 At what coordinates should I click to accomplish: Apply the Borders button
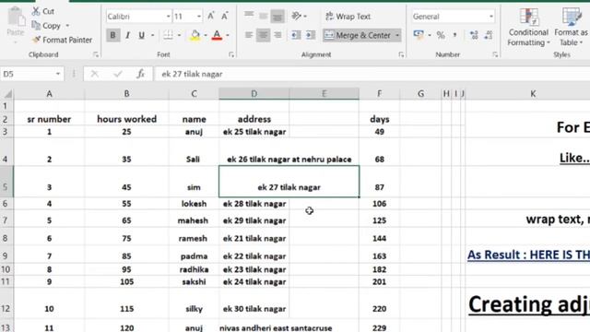pyautogui.click(x=168, y=35)
